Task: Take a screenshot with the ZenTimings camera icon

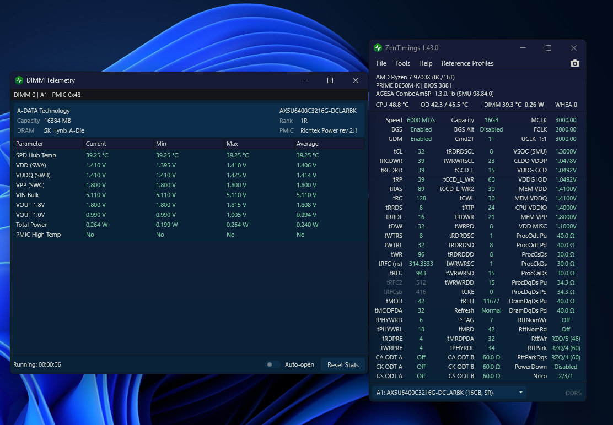Action: pos(574,63)
